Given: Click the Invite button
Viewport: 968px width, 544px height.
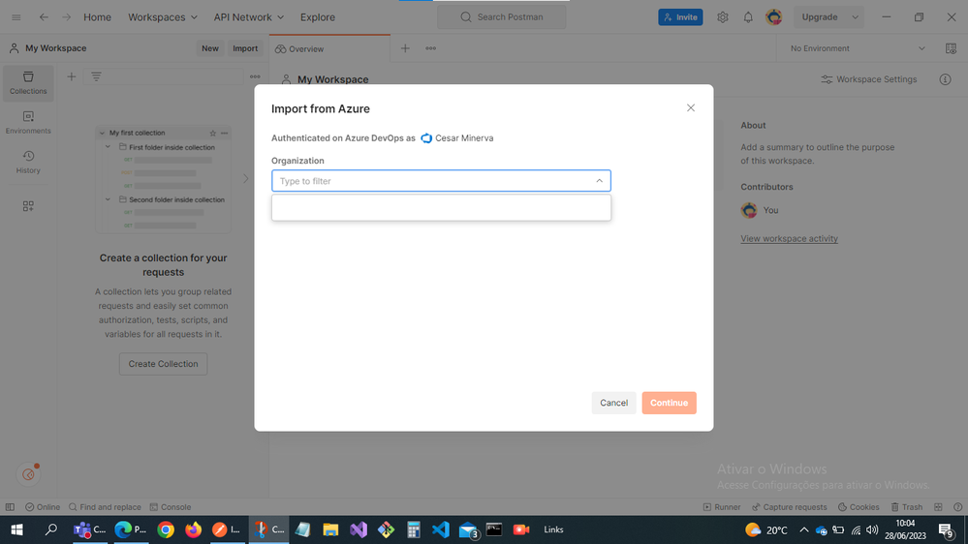Looking at the screenshot, I should pyautogui.click(x=680, y=17).
